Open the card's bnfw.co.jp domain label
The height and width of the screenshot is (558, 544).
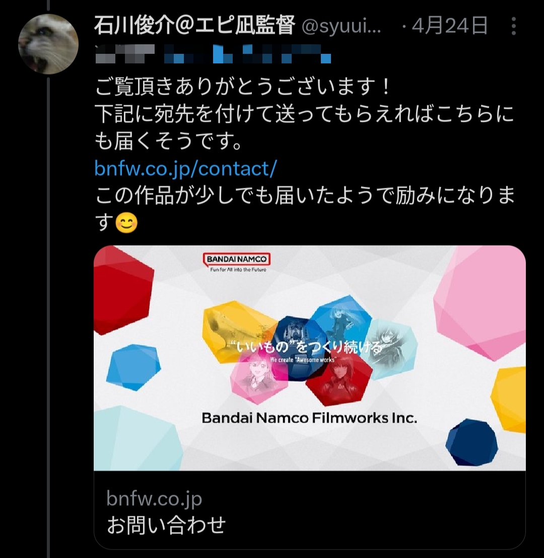(154, 499)
